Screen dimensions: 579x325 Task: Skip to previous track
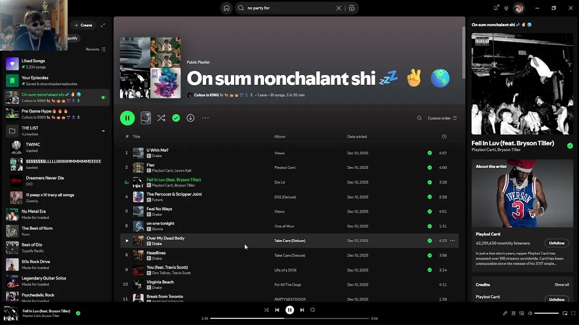point(277,310)
